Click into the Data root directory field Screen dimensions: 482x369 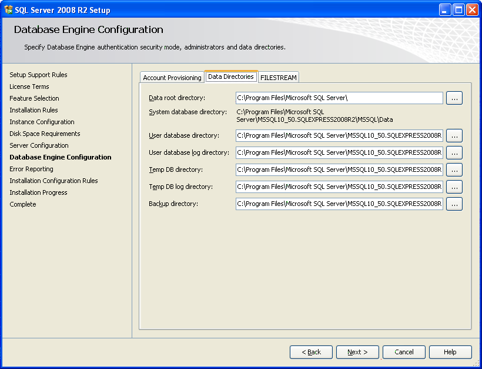[x=339, y=98]
